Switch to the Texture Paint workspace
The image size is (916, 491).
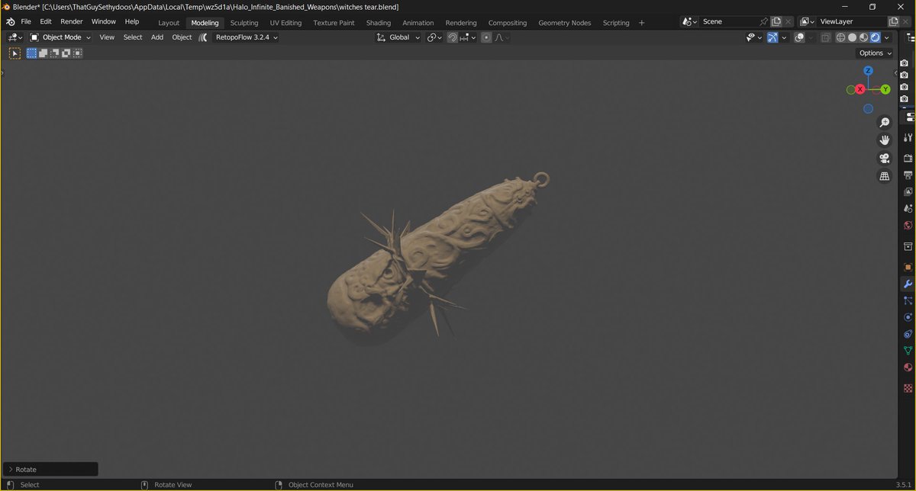pos(334,23)
